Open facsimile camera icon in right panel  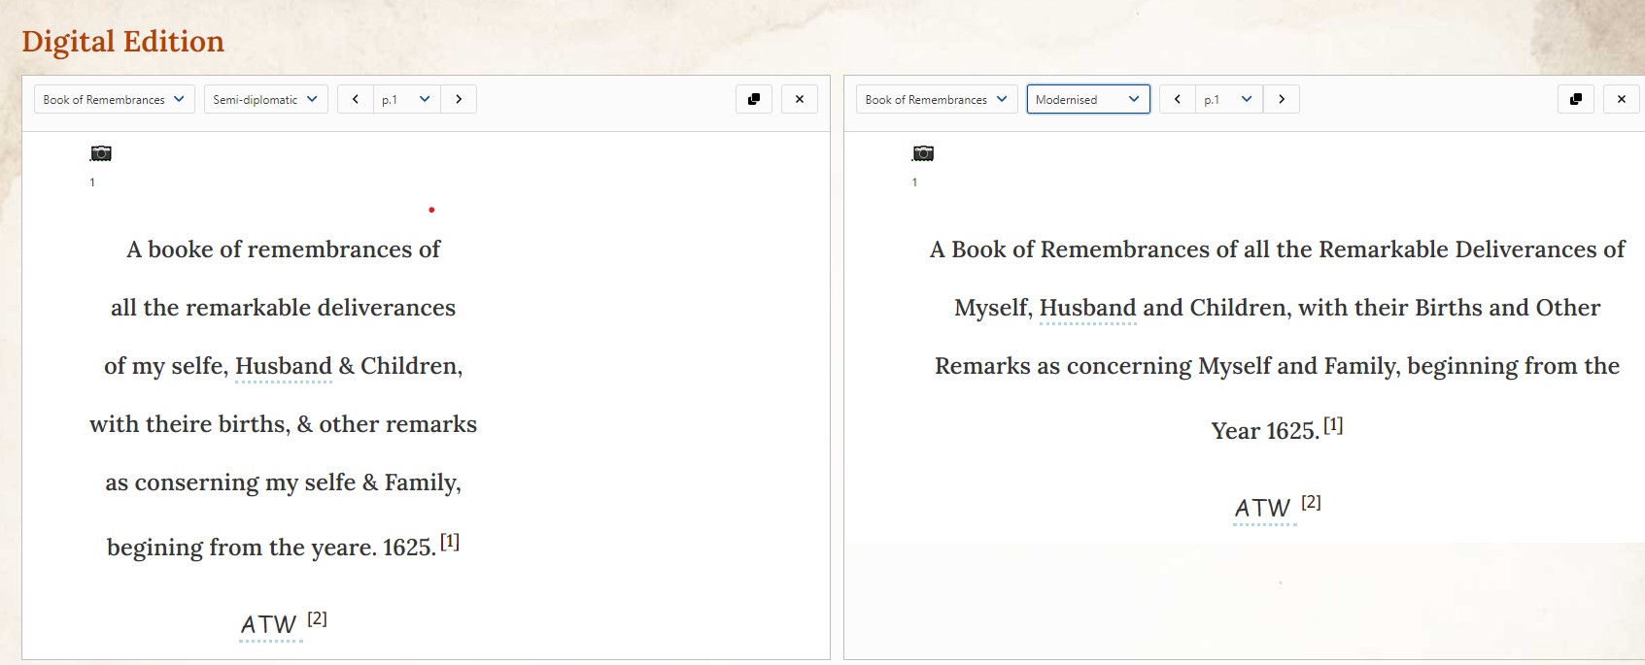coord(923,153)
